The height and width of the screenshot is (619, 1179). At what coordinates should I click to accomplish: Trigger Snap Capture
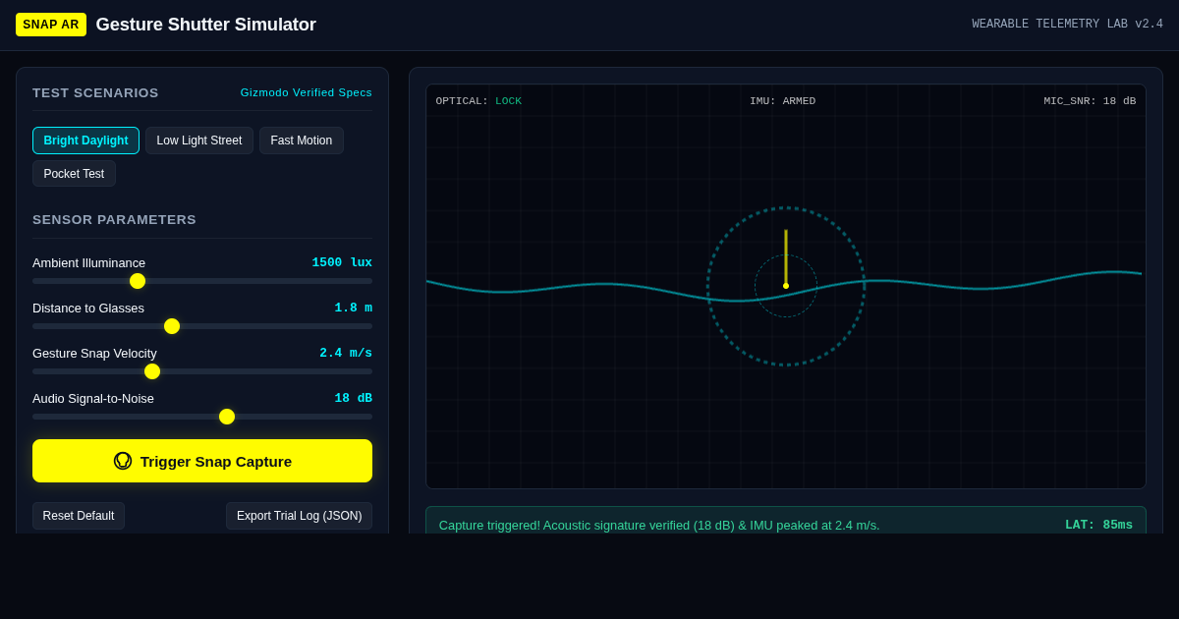[202, 461]
